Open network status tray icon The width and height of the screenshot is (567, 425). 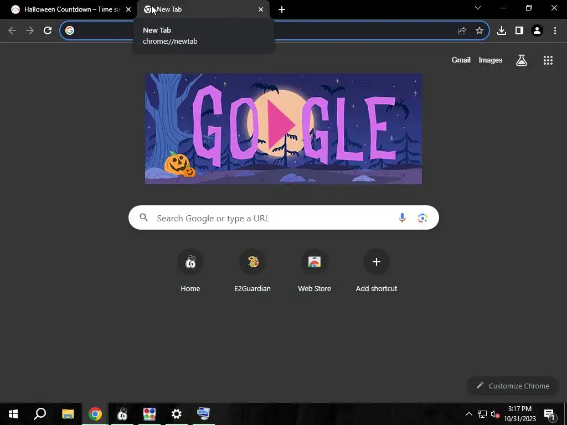pyautogui.click(x=482, y=414)
